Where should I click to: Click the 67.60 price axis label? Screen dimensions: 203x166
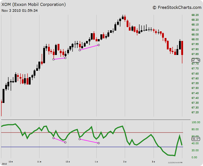coord(195,79)
